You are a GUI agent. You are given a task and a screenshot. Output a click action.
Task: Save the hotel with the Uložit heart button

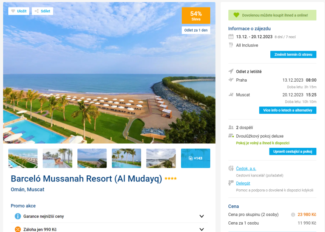click(x=19, y=11)
